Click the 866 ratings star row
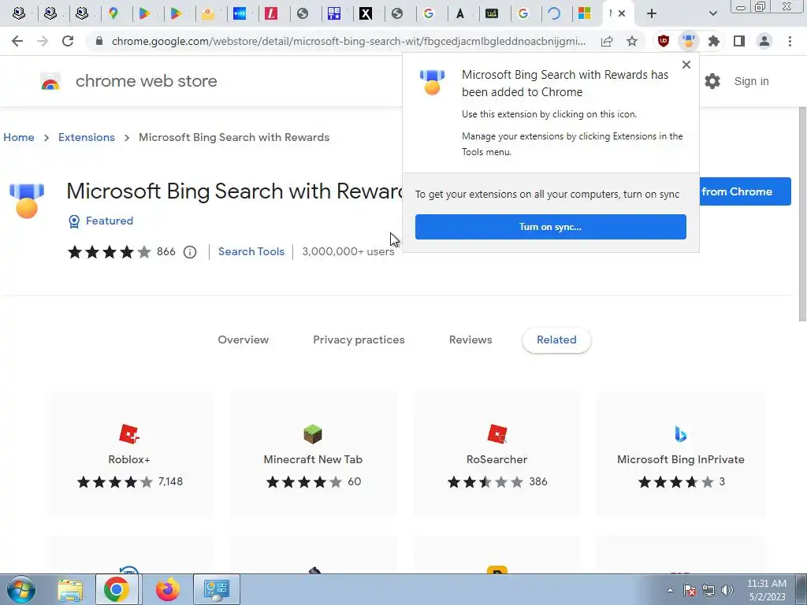 click(x=109, y=252)
